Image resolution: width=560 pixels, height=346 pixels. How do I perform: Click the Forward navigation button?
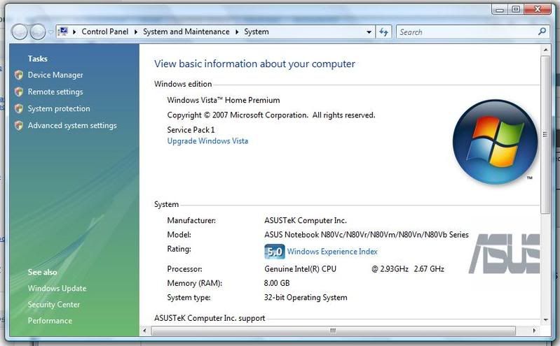tap(38, 32)
